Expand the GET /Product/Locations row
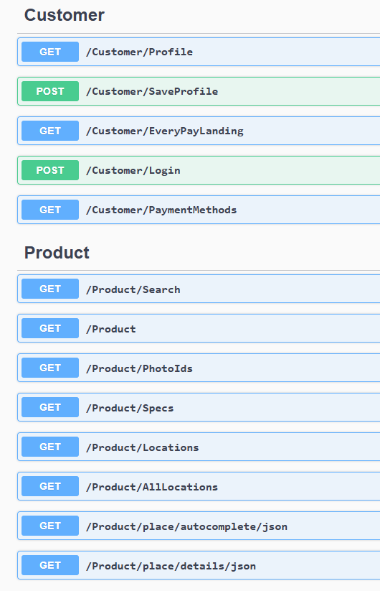This screenshot has height=591, width=380. [x=199, y=447]
